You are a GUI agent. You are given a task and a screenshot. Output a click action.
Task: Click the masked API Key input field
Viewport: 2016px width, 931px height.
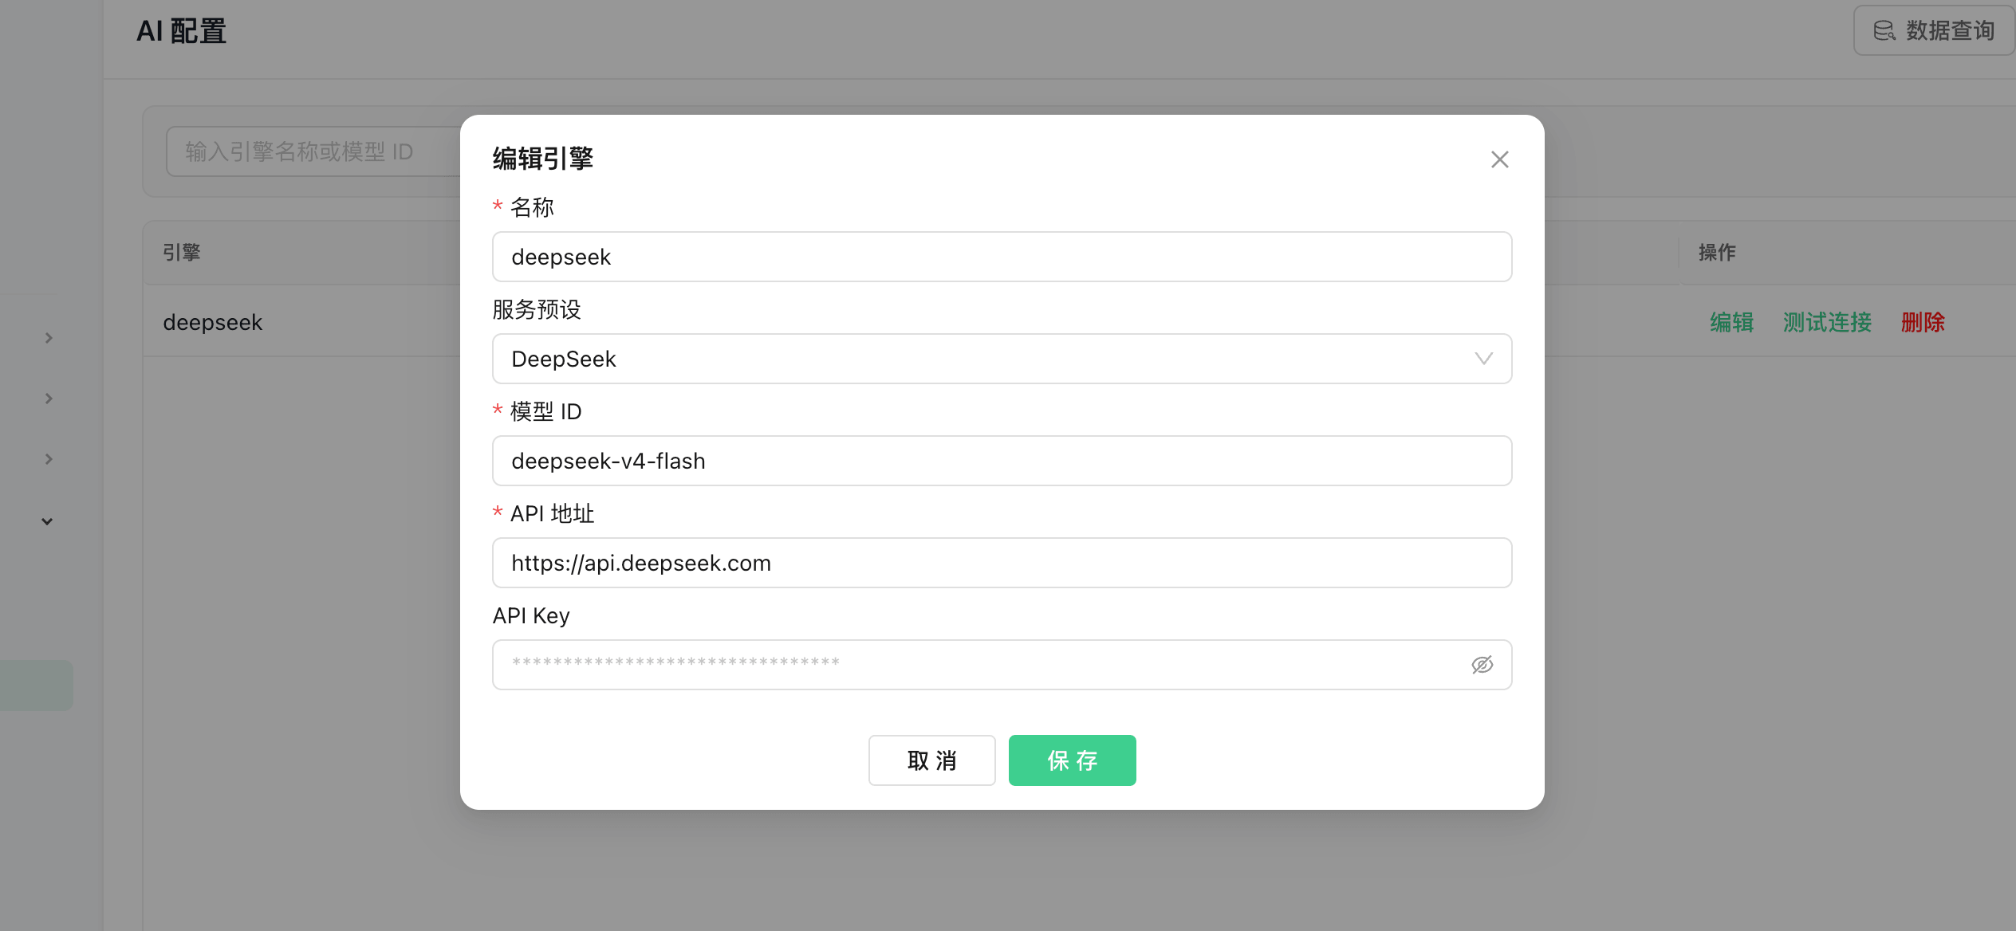coord(1002,665)
